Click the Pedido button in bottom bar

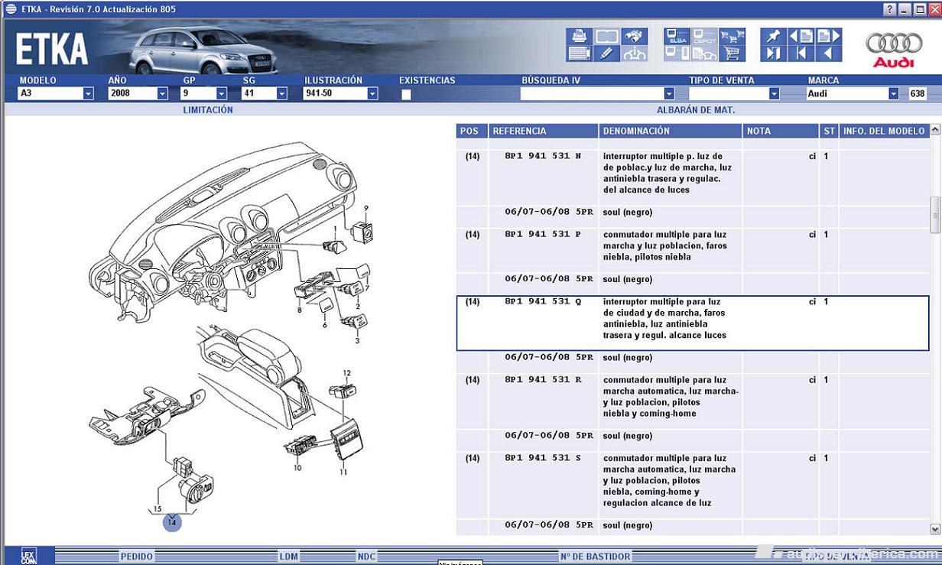(137, 557)
